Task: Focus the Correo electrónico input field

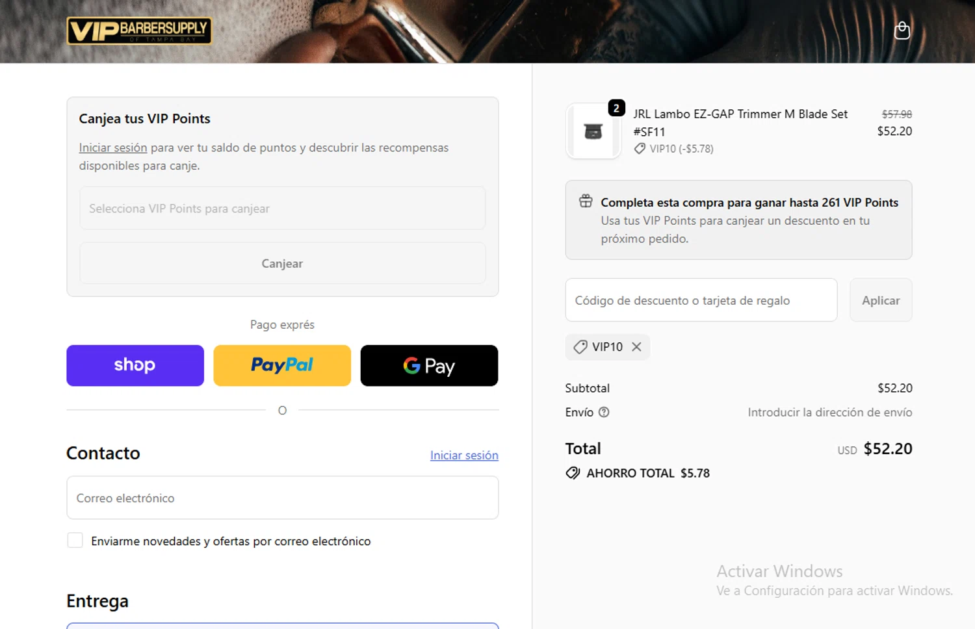Action: pyautogui.click(x=282, y=498)
